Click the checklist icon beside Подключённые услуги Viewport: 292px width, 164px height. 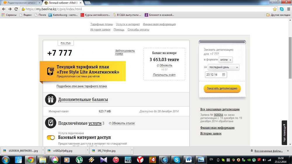point(51,123)
